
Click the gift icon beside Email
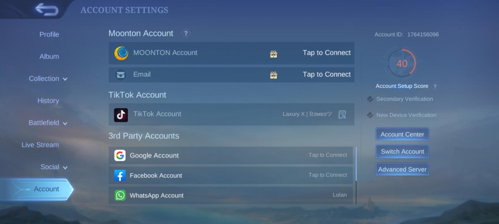tap(274, 75)
